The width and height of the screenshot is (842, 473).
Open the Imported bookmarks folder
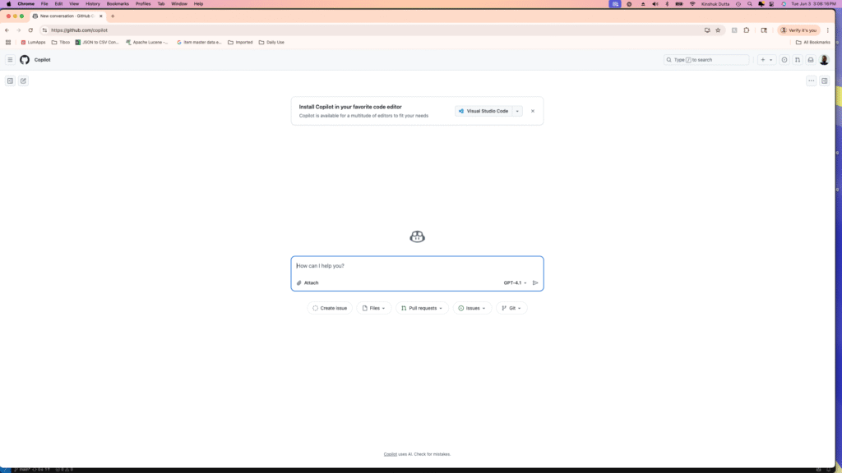click(x=240, y=43)
